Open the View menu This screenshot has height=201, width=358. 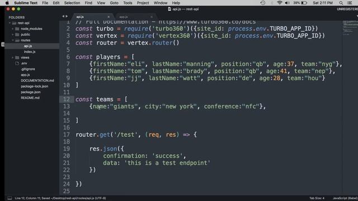pos(101,3)
